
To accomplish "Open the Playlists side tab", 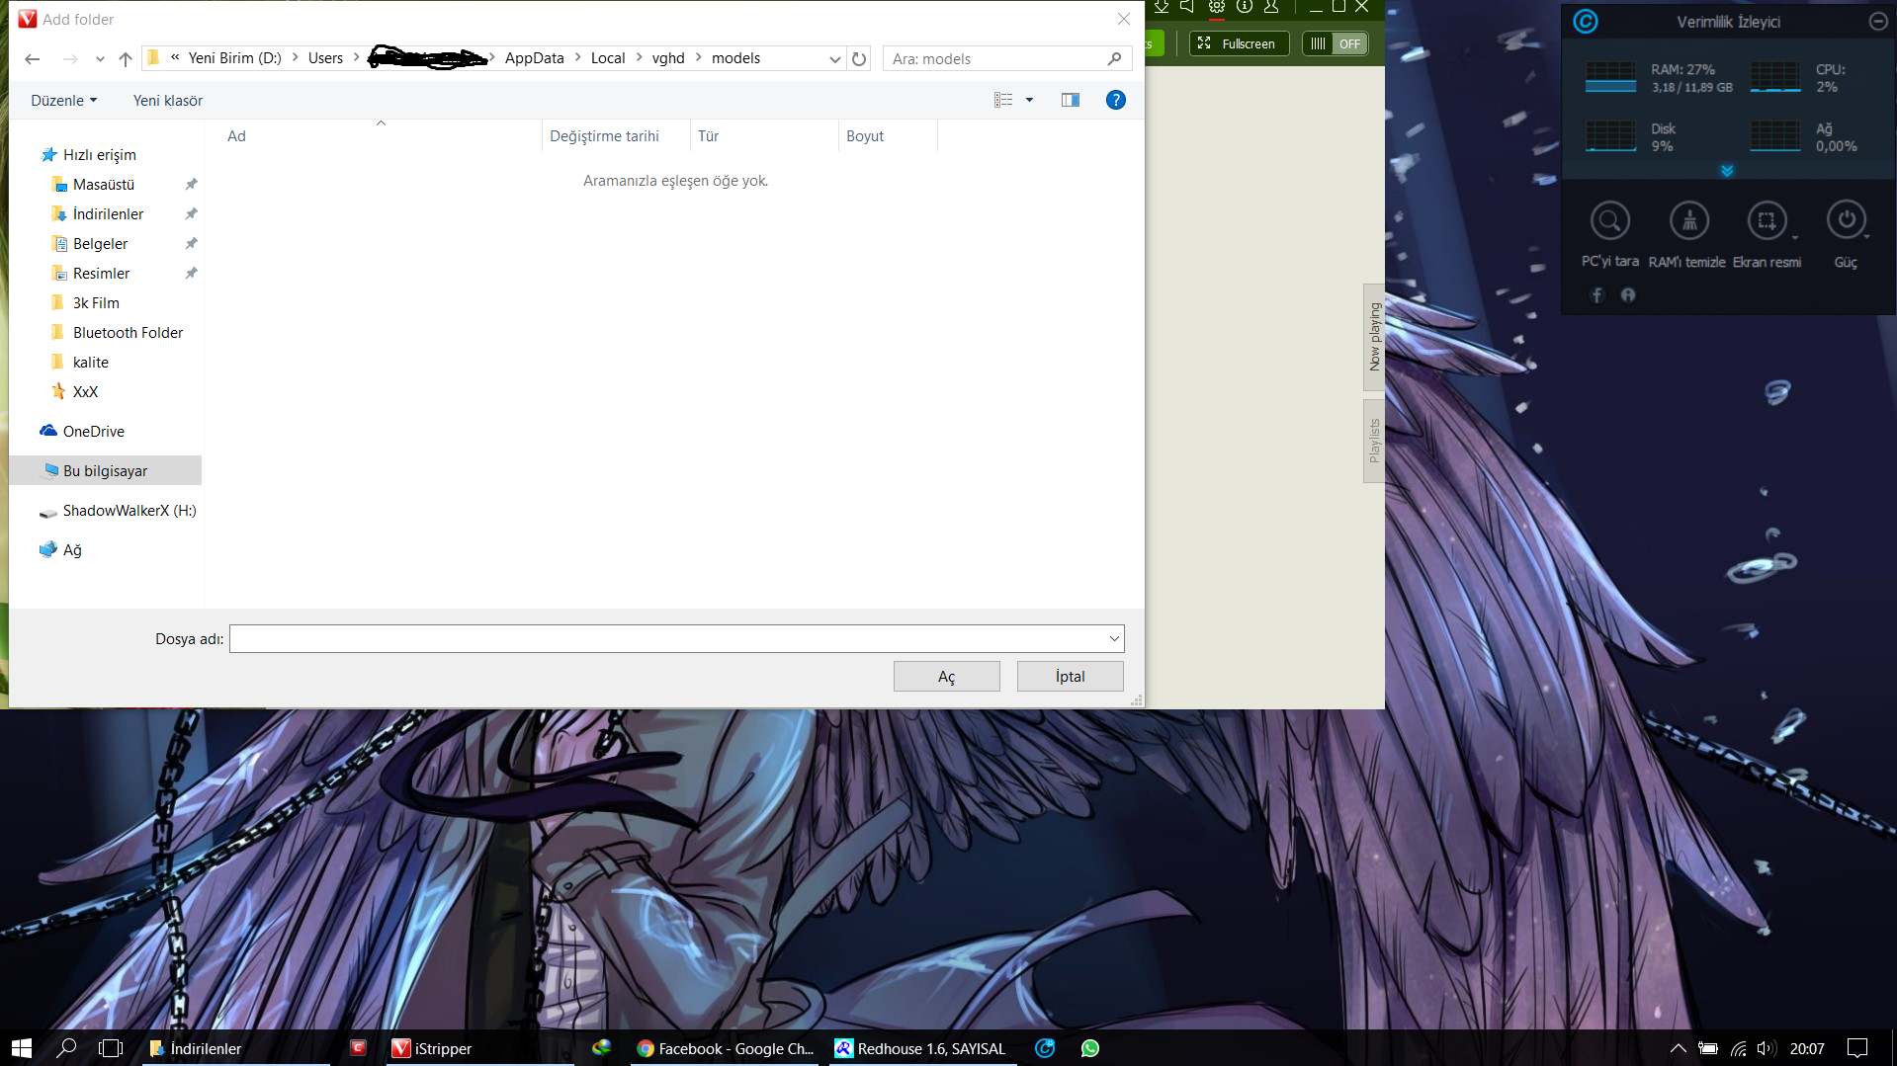I will tap(1374, 441).
